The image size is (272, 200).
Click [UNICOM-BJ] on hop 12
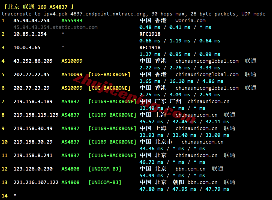click(x=105, y=169)
